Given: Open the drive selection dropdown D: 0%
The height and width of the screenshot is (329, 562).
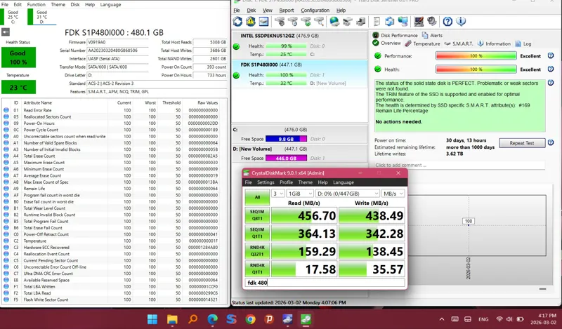Looking at the screenshot, I should pyautogui.click(x=347, y=194).
